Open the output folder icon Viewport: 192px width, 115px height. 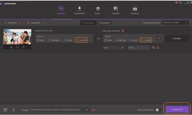pos(94,110)
